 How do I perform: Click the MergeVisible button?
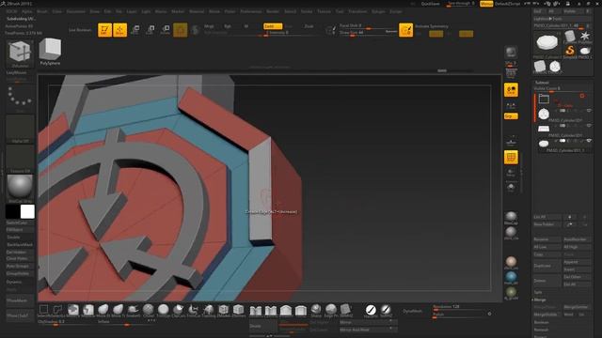click(x=547, y=315)
